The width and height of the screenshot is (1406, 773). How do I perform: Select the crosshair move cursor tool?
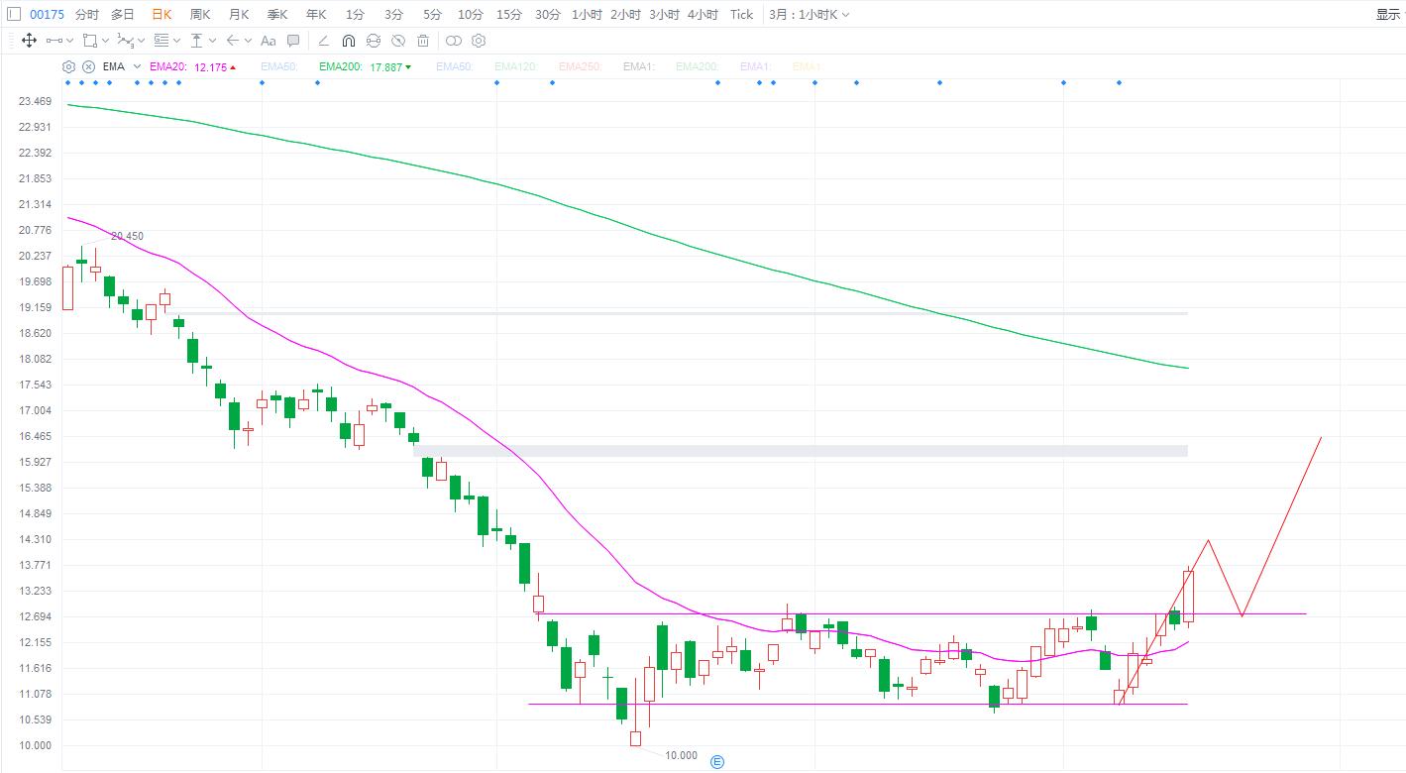[29, 41]
